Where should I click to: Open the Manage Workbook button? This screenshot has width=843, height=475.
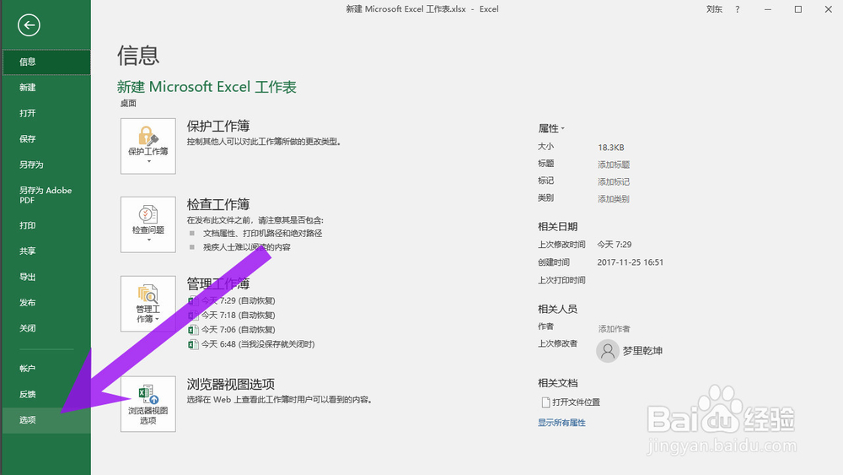click(148, 304)
